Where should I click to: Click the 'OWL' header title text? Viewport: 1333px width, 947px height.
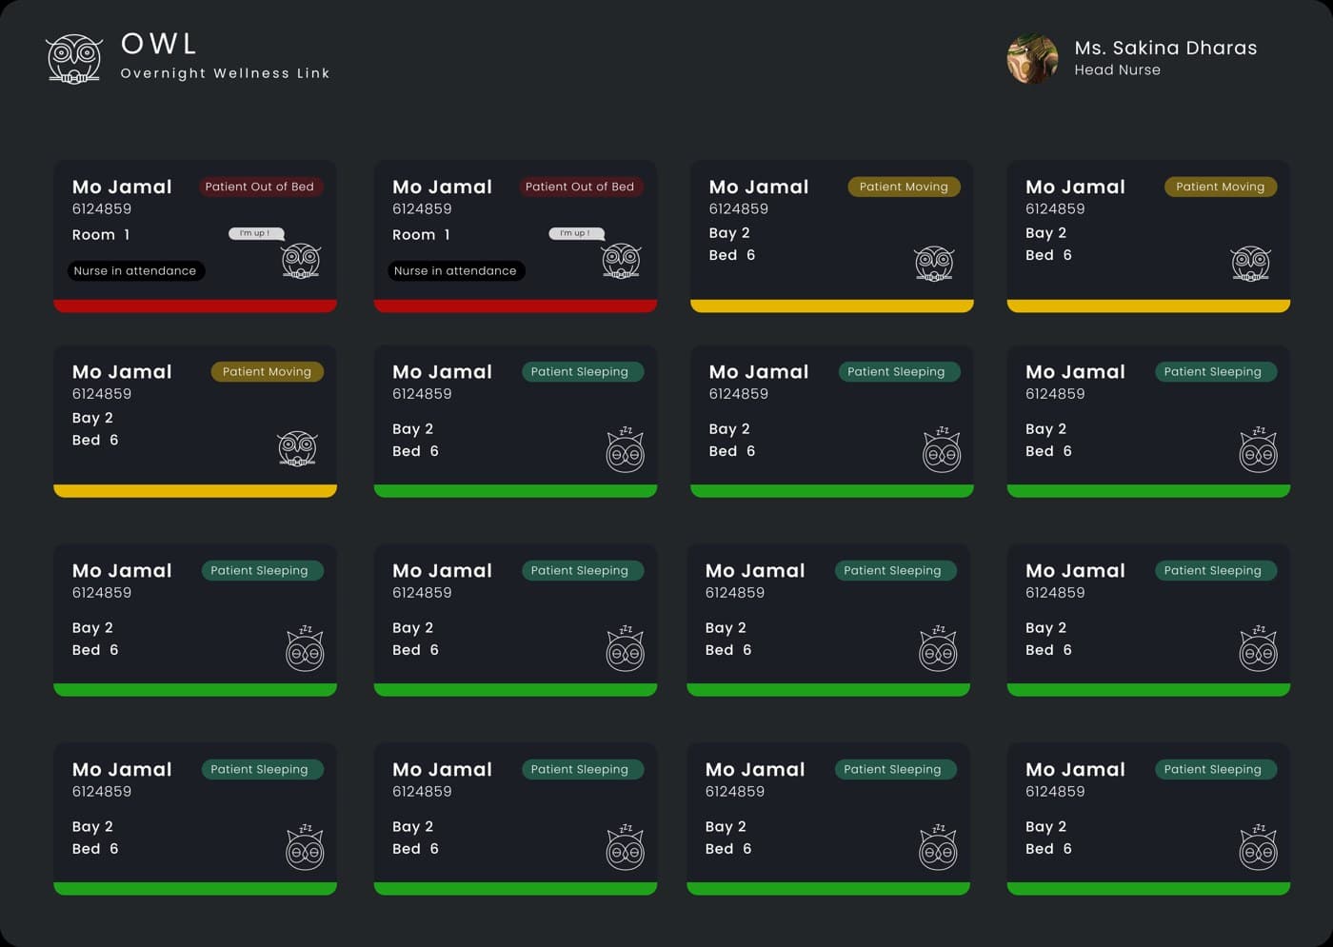[159, 44]
